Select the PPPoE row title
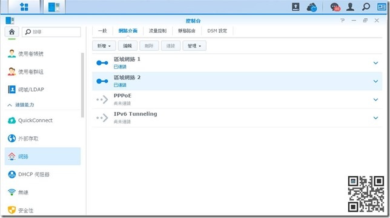This screenshot has width=390, height=218. [x=122, y=96]
